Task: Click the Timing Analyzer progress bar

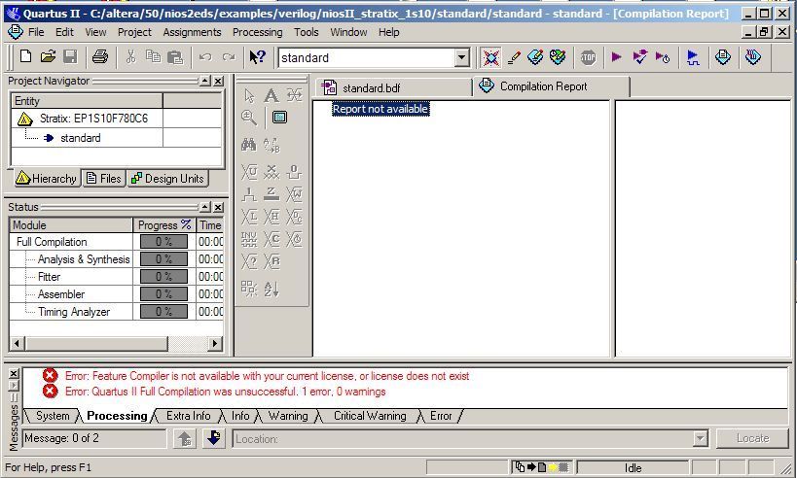Action: (x=163, y=312)
